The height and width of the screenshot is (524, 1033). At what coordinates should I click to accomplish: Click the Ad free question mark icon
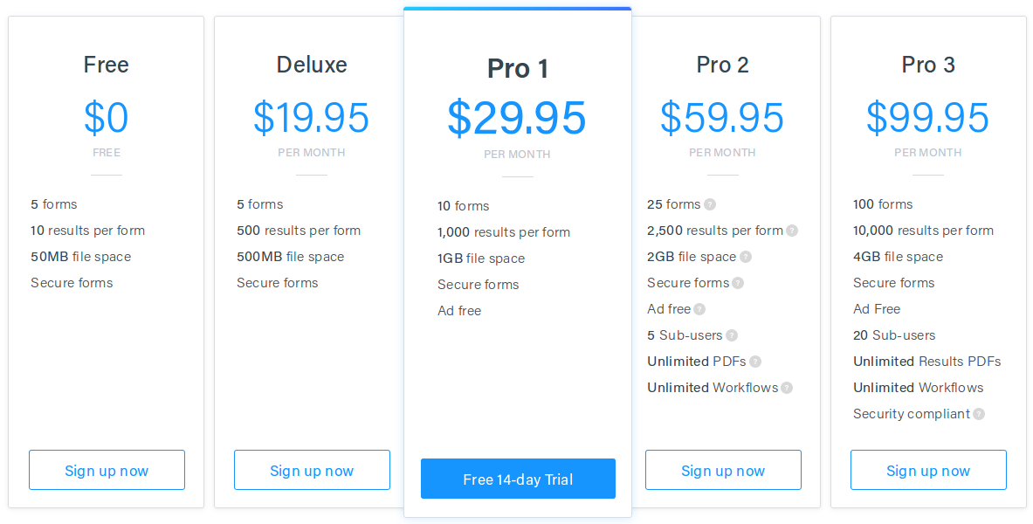point(699,308)
